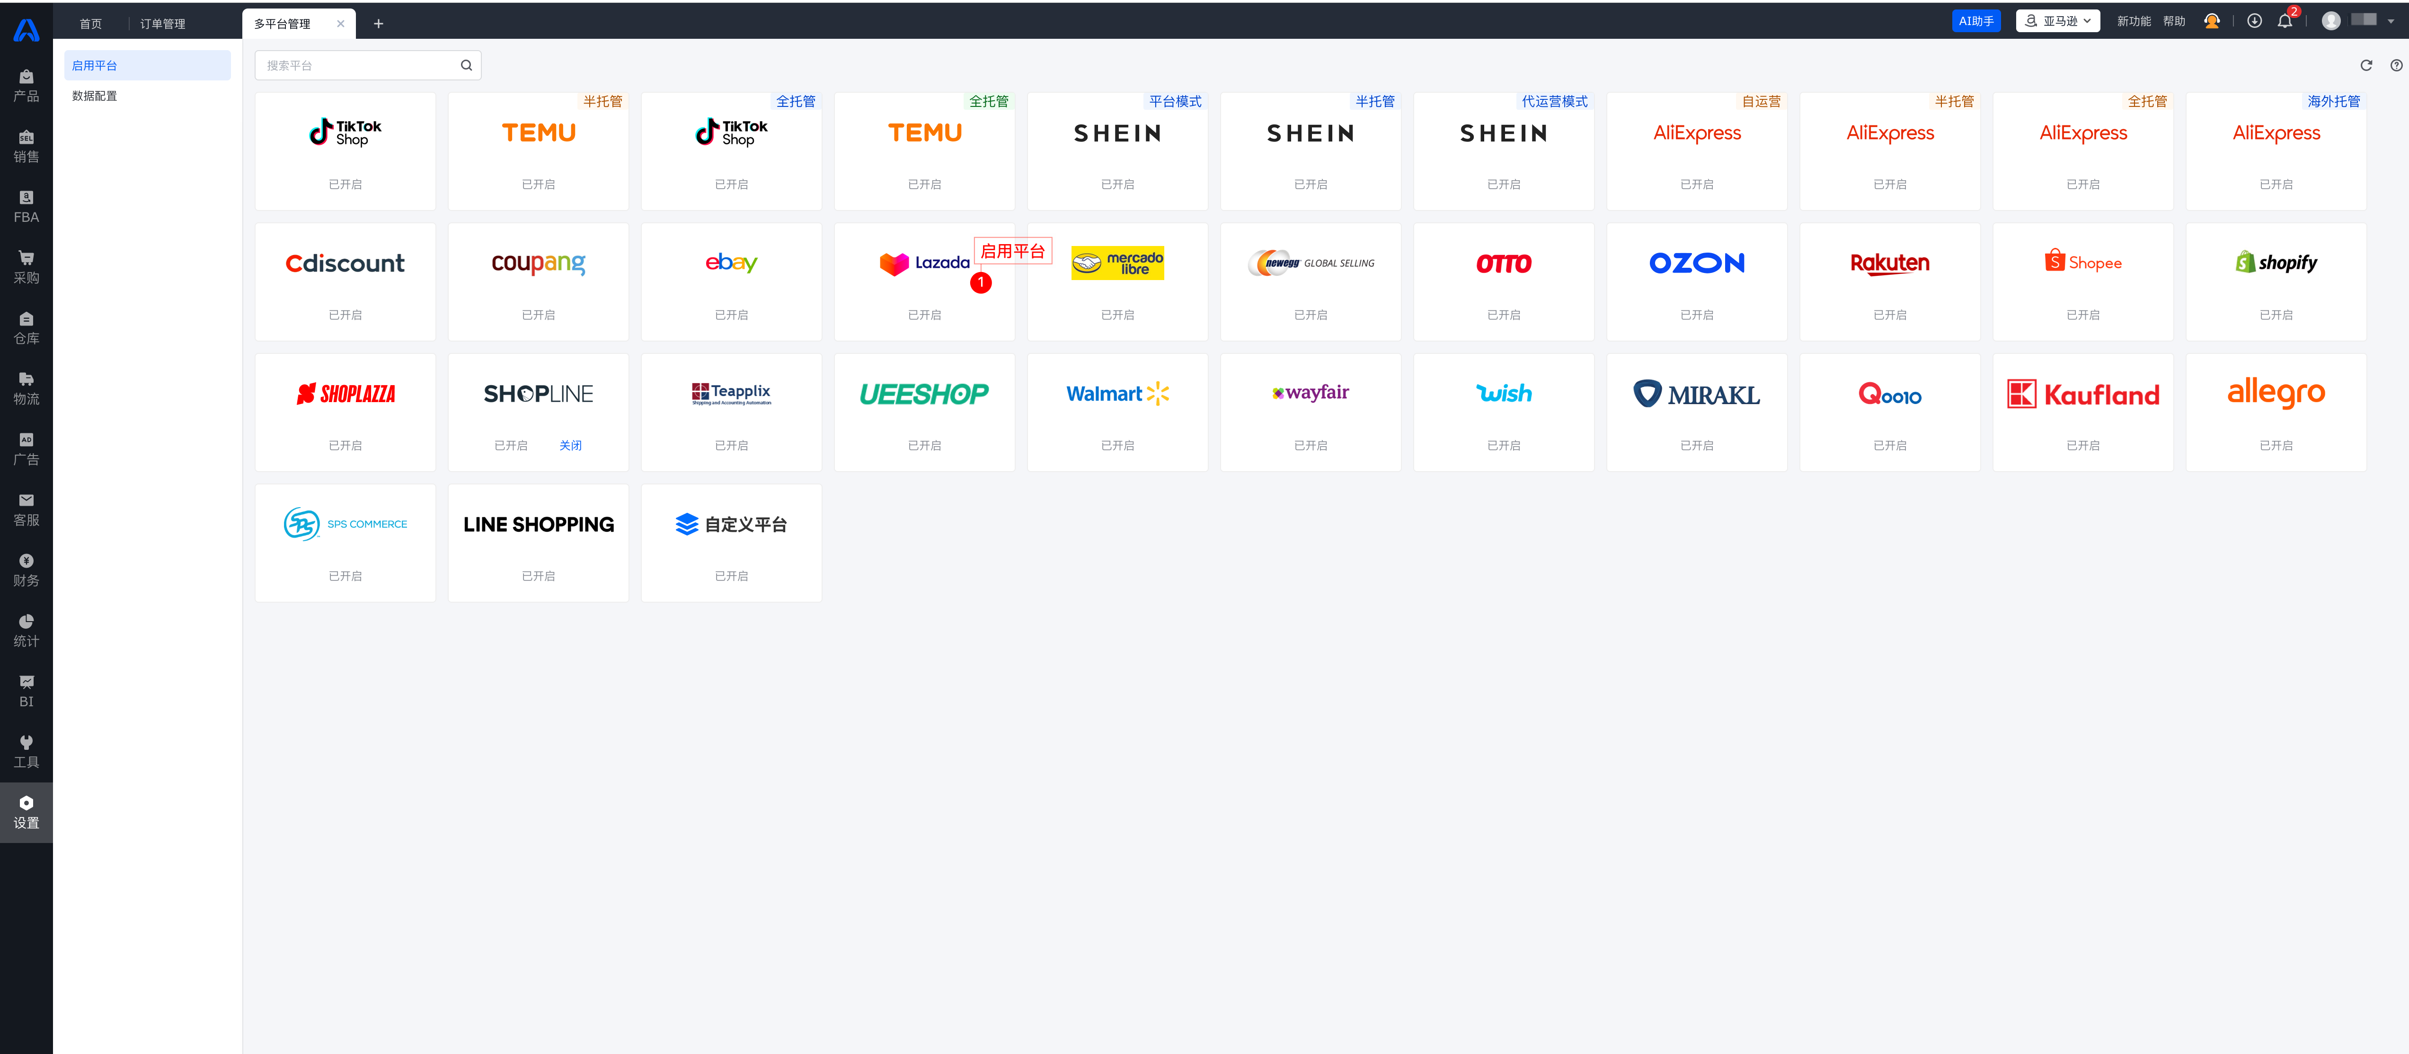Select the OZON platform card
Screen dimensions: 2409x1054
[1696, 281]
